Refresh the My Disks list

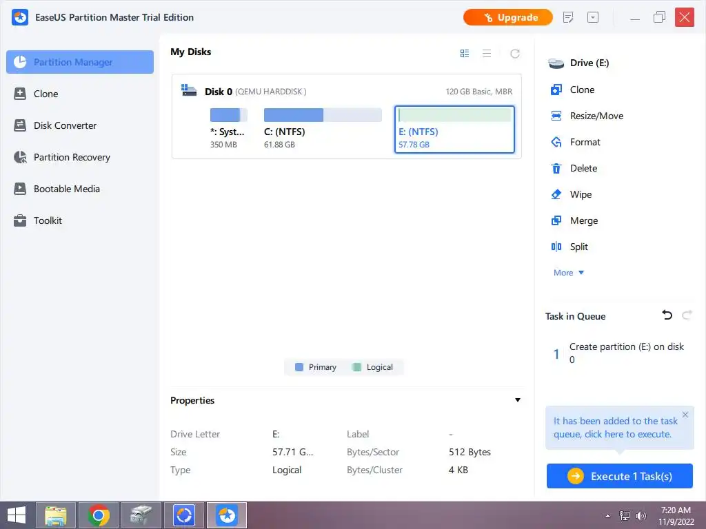click(x=514, y=54)
